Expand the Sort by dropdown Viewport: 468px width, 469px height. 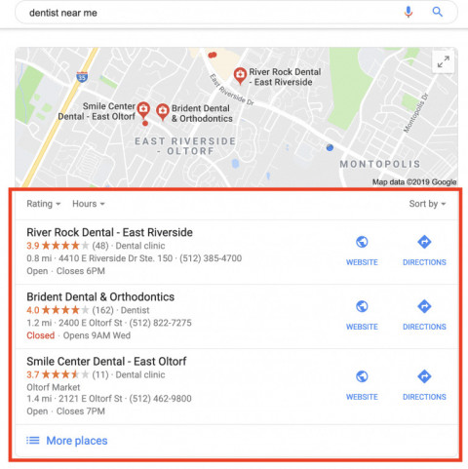(x=427, y=204)
